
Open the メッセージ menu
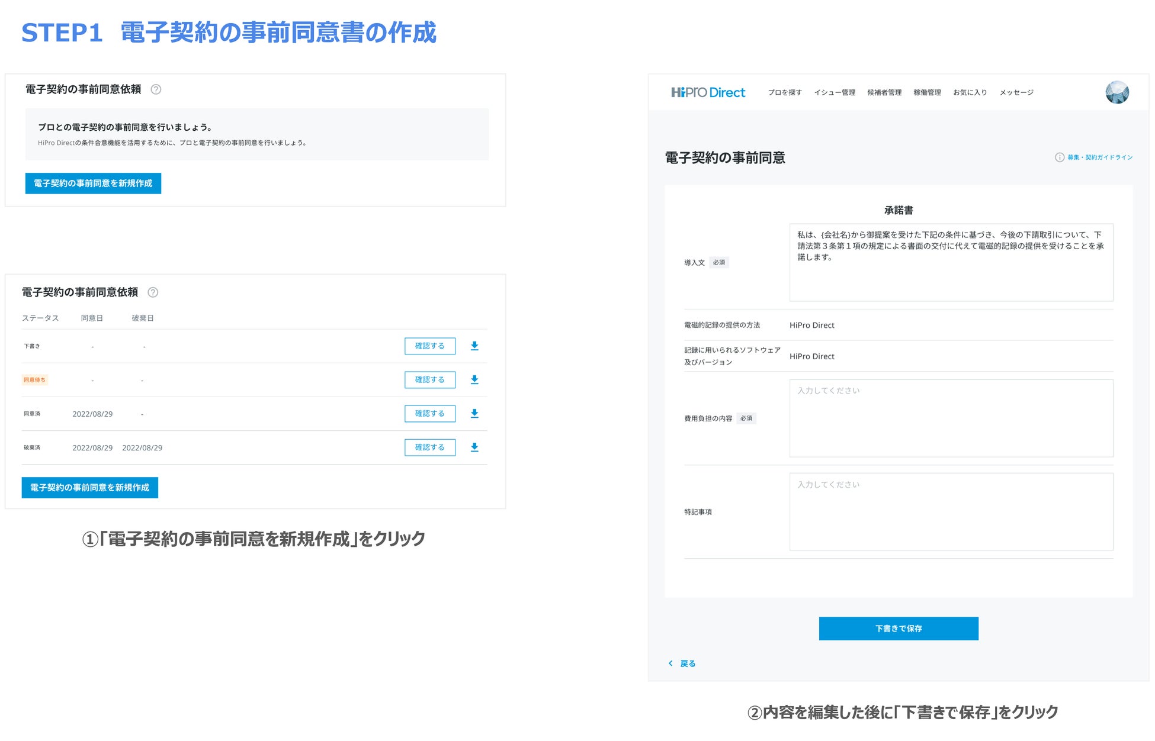(1016, 92)
